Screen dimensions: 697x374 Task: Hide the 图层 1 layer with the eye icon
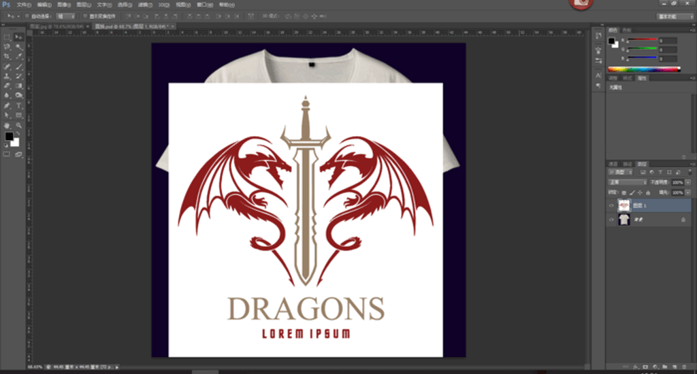click(611, 205)
